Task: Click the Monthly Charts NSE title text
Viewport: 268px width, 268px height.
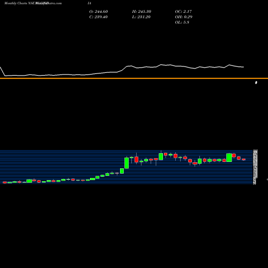Action: [x=20, y=3]
